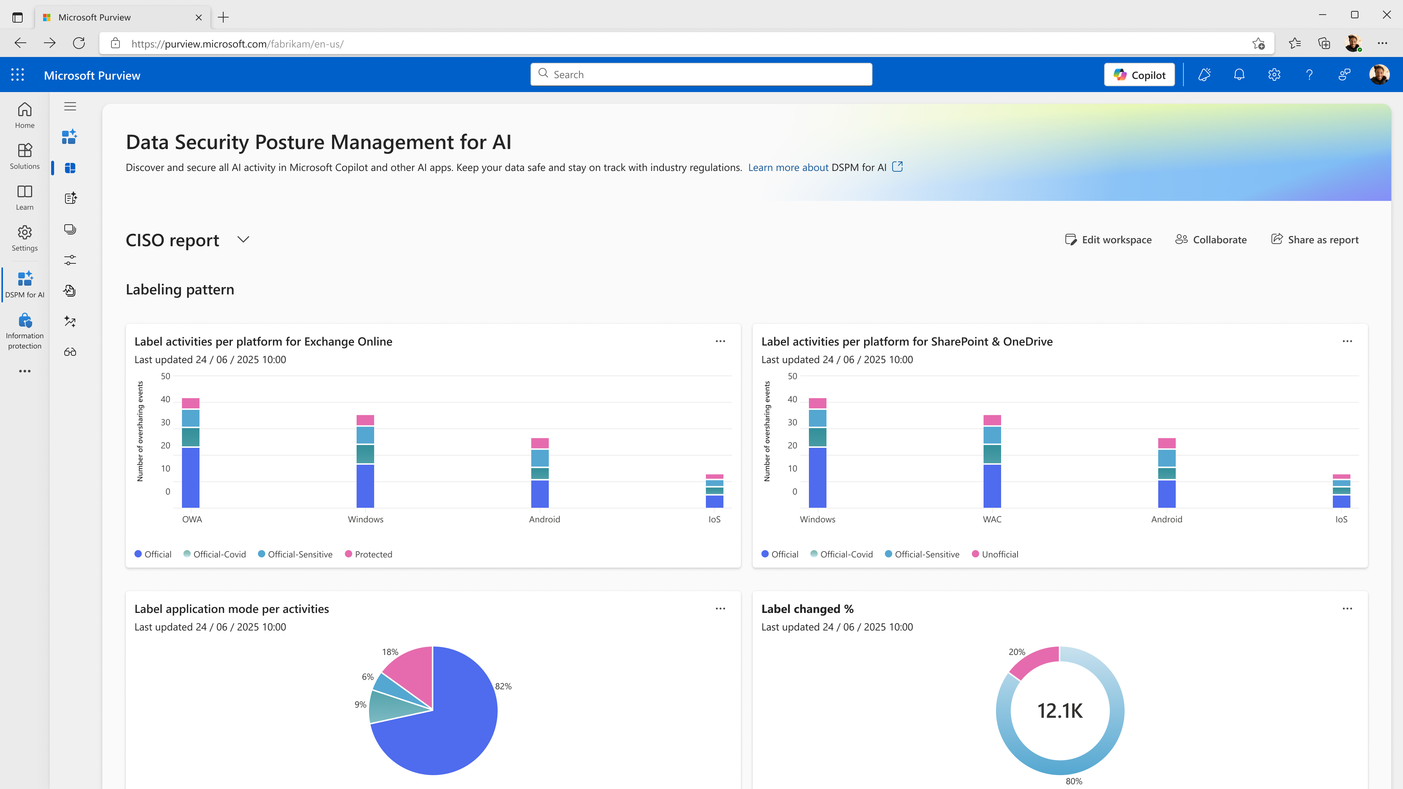Open more options for SharePoint & OneDrive chart
The width and height of the screenshot is (1403, 789).
coord(1347,342)
